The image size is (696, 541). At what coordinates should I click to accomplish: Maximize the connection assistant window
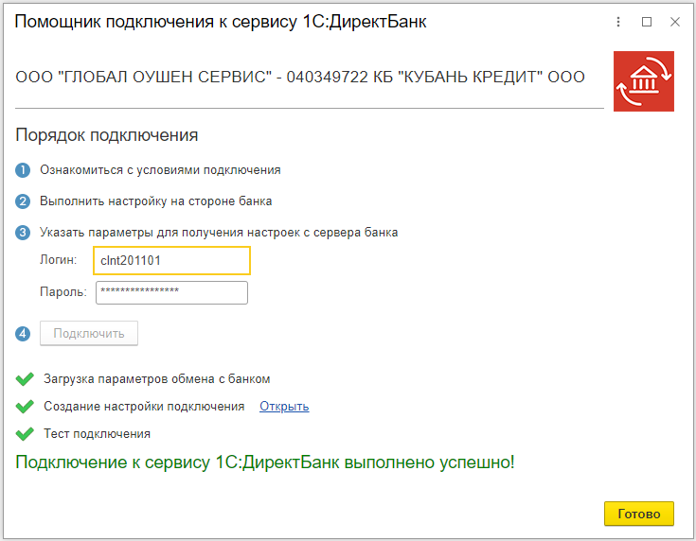(647, 22)
